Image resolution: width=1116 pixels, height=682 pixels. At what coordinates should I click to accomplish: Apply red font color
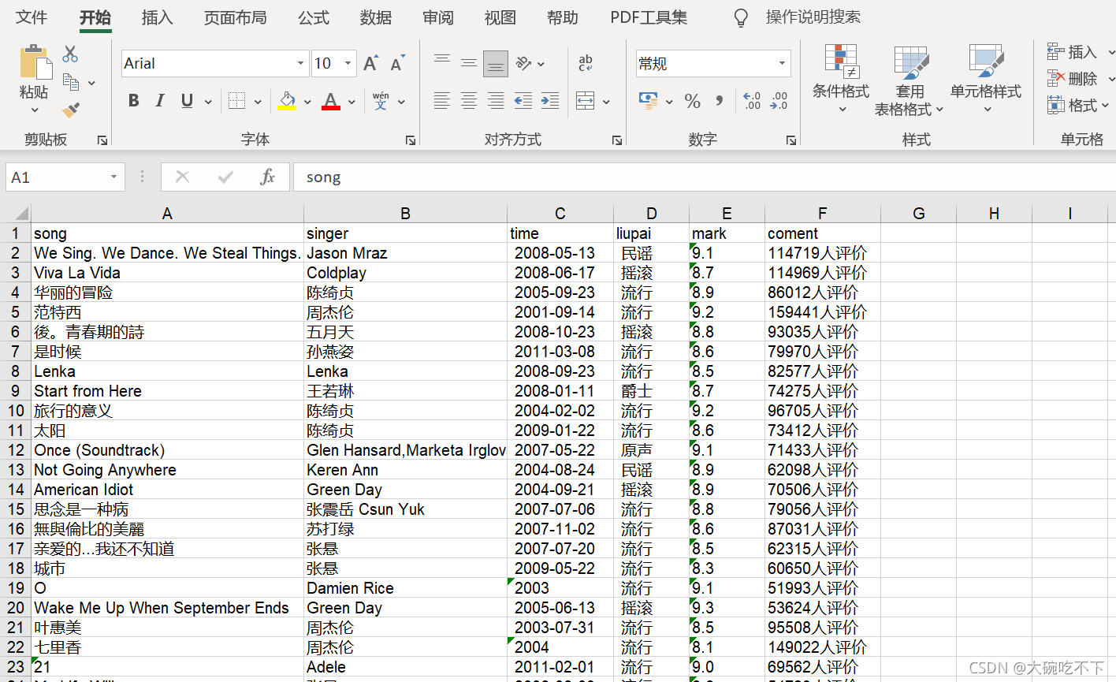coord(331,101)
